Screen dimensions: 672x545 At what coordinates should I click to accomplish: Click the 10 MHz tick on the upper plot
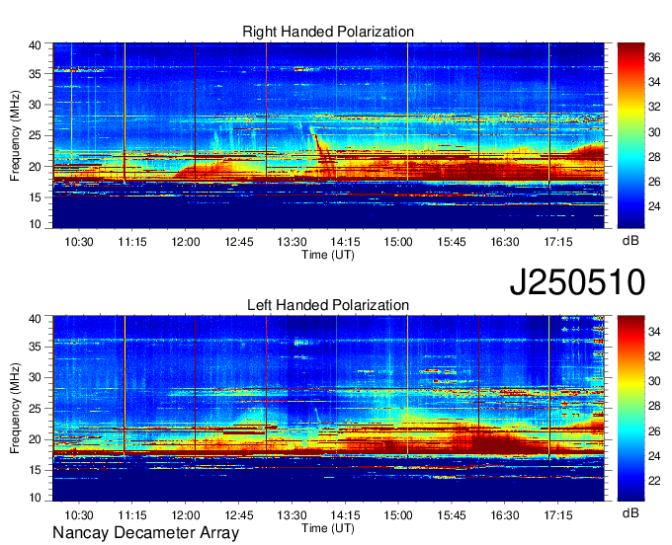pyautogui.click(x=35, y=223)
